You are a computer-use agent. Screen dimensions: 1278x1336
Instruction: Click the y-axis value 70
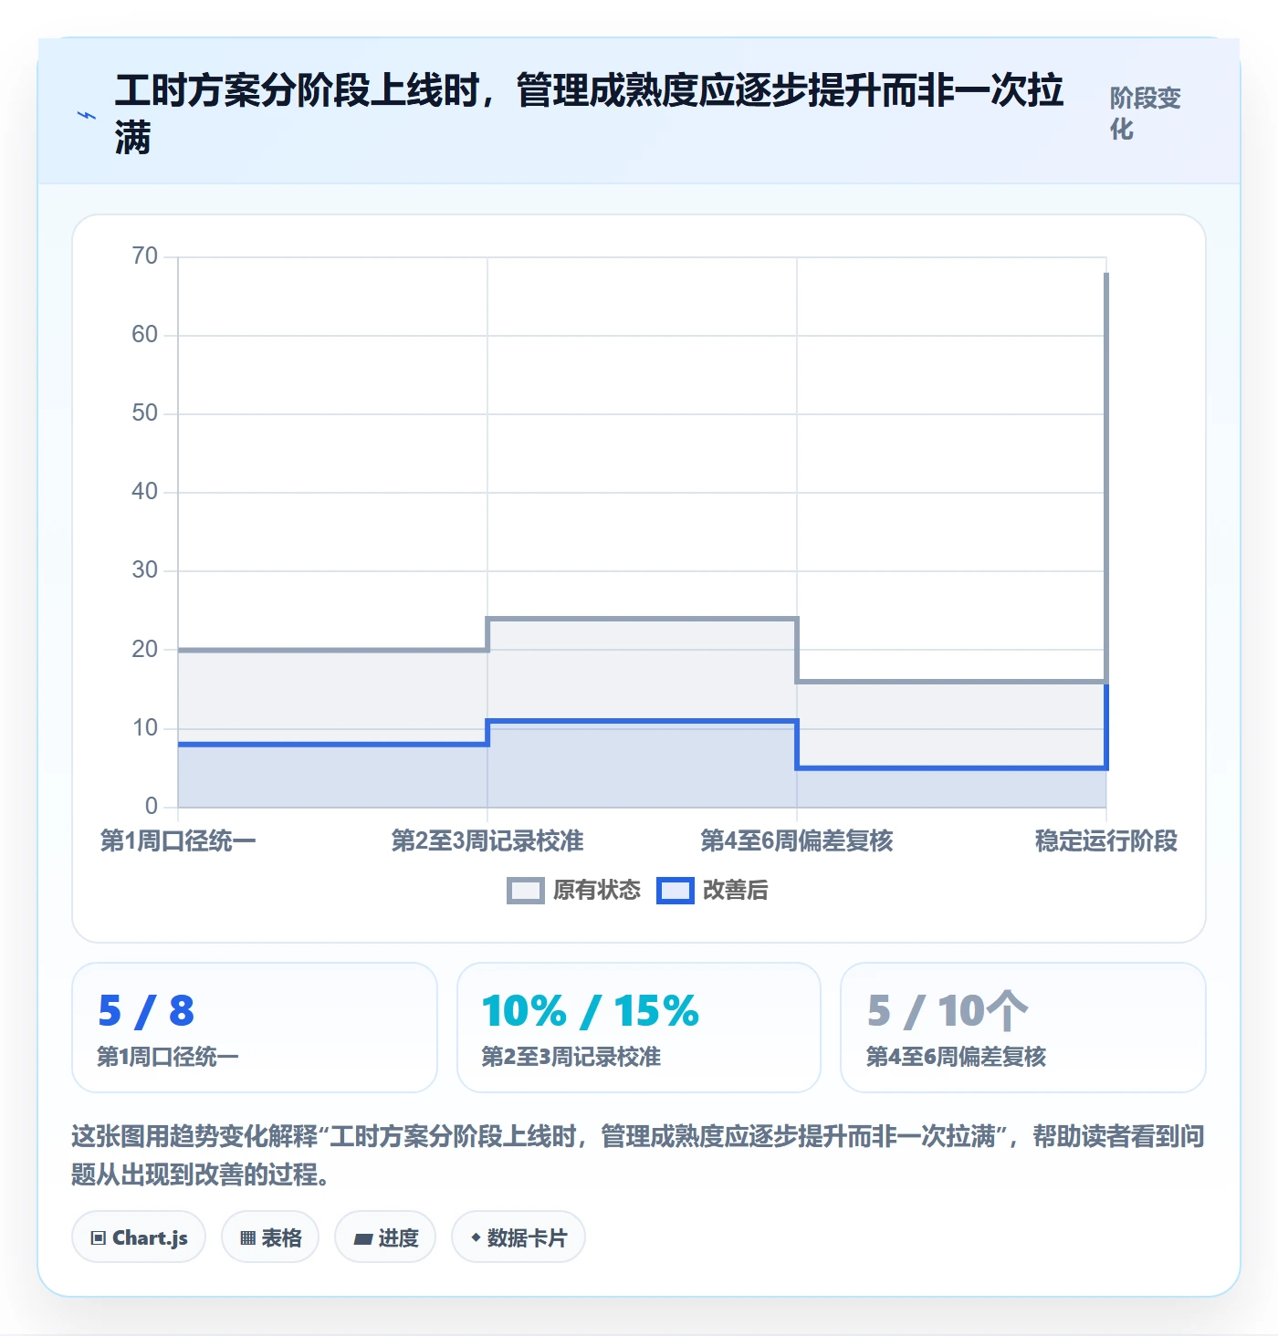145,256
